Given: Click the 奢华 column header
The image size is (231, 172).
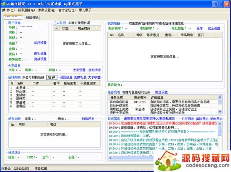Looking at the screenshot, I should click(x=57, y=83).
